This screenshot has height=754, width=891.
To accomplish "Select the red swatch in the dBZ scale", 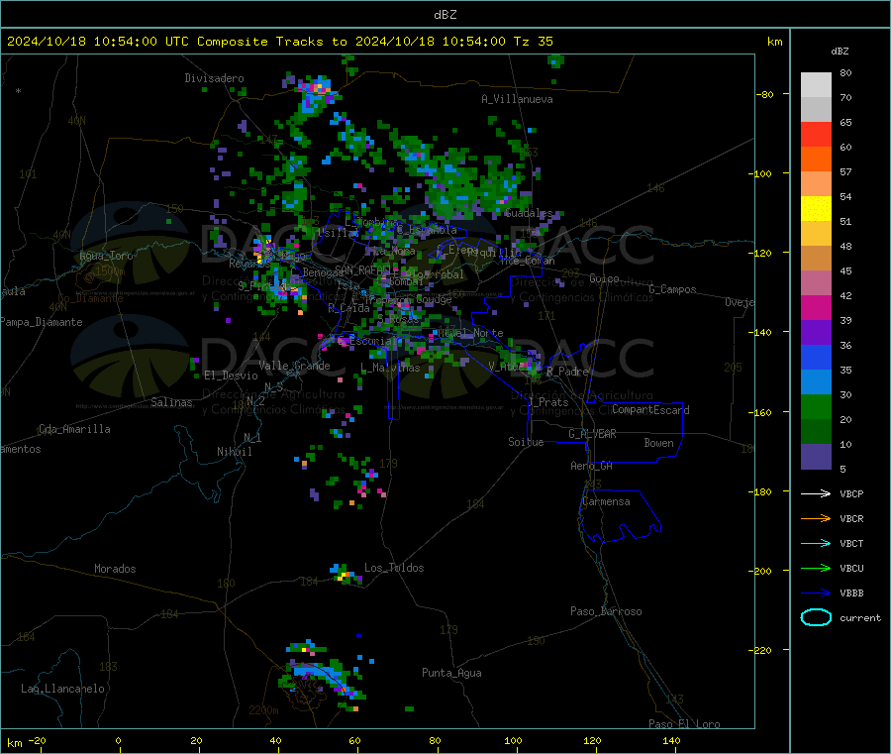I will [816, 134].
